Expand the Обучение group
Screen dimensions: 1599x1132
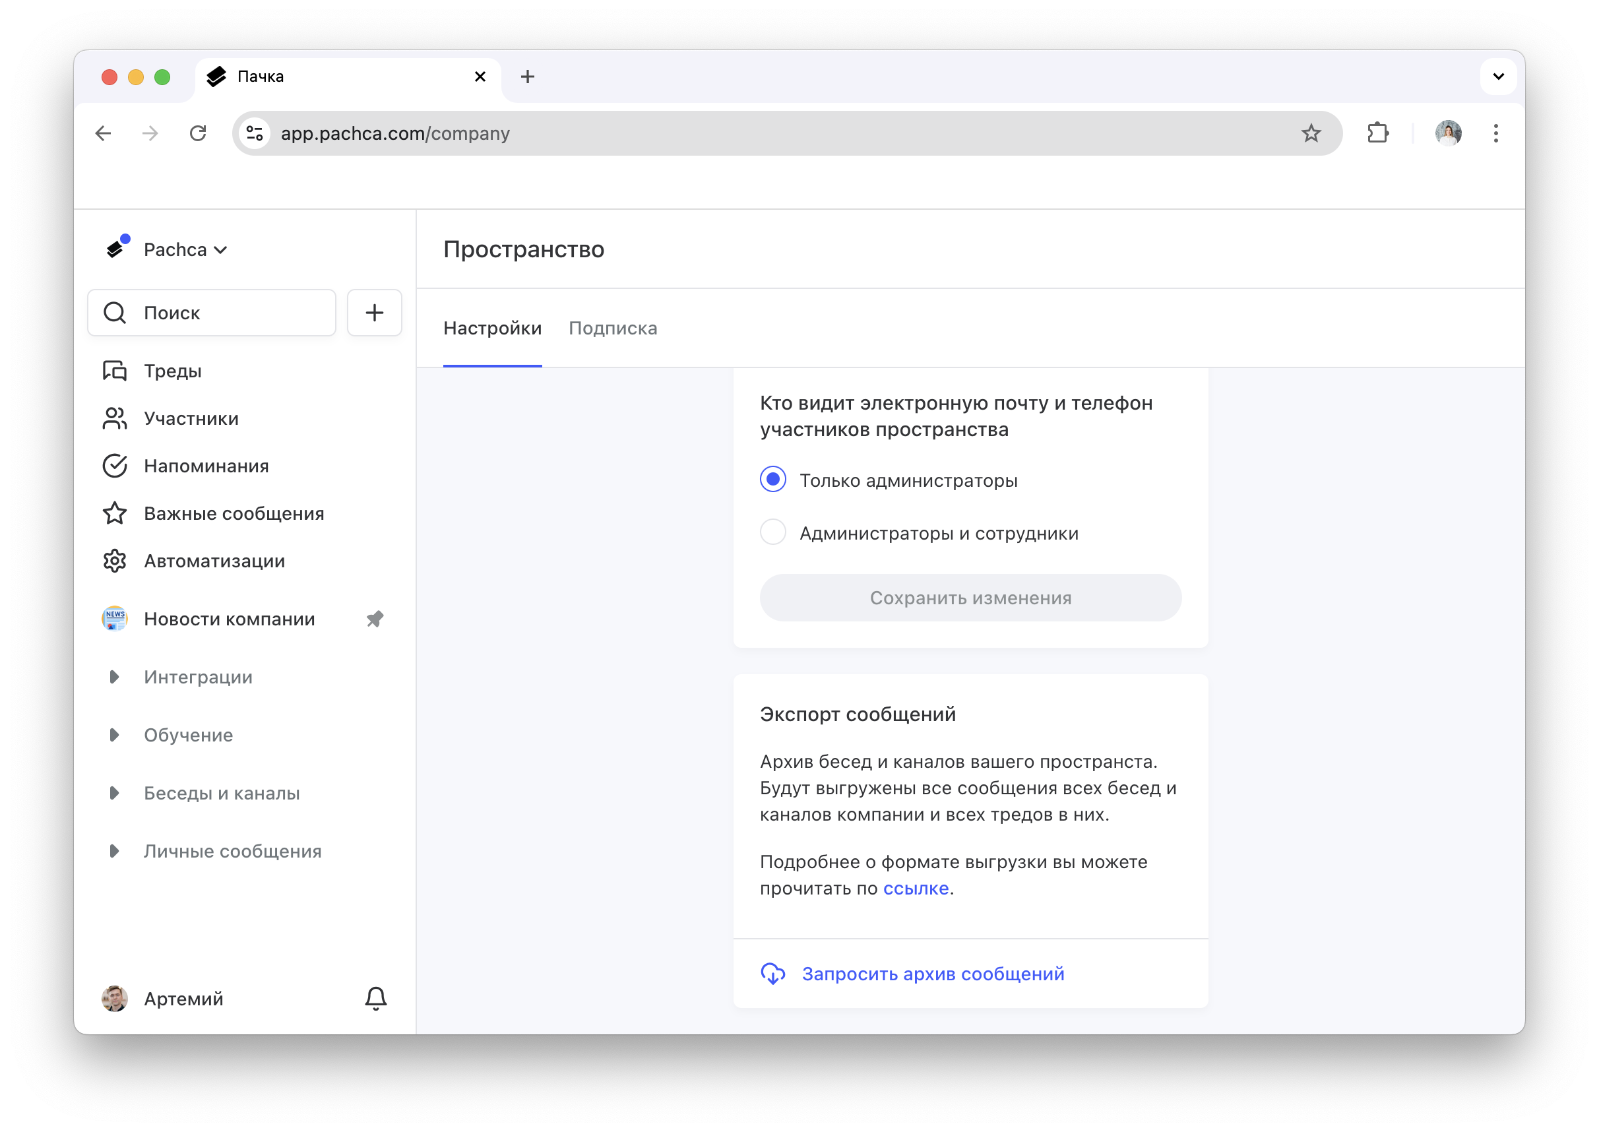pyautogui.click(x=114, y=735)
